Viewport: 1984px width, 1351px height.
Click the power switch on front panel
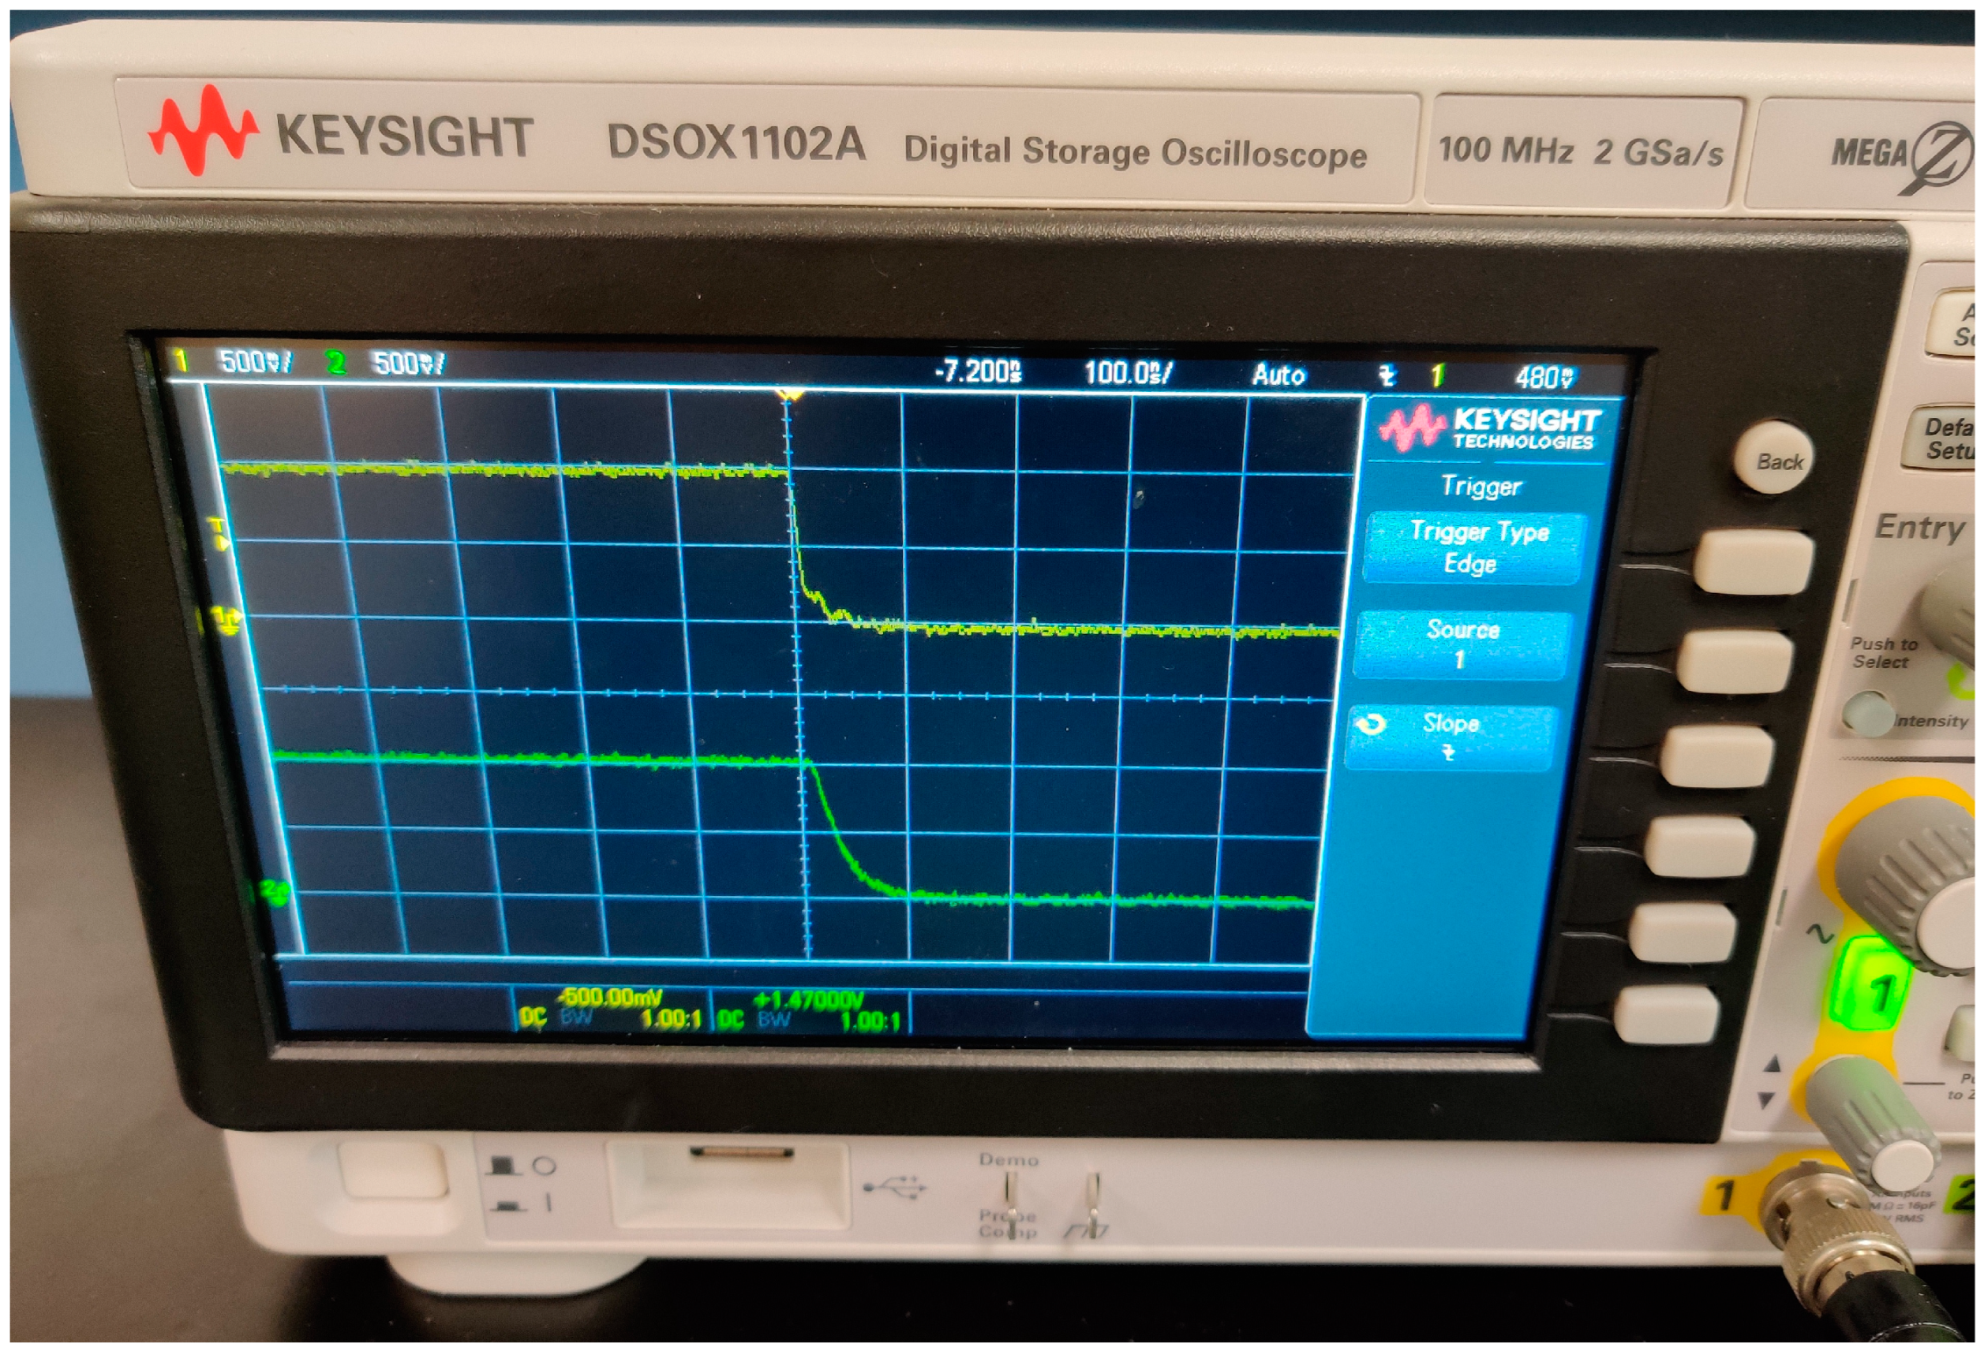point(393,1171)
